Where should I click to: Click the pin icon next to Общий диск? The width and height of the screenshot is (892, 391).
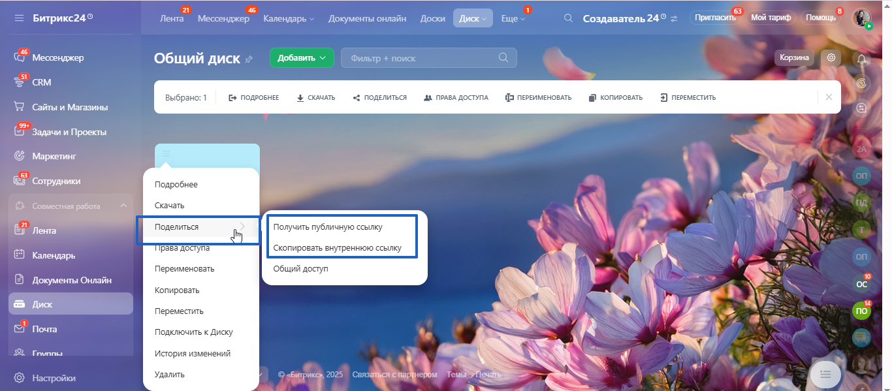249,59
